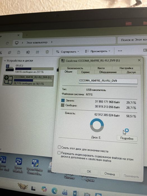
Task: Click the 'Диск E:' label
Action: (96, 137)
